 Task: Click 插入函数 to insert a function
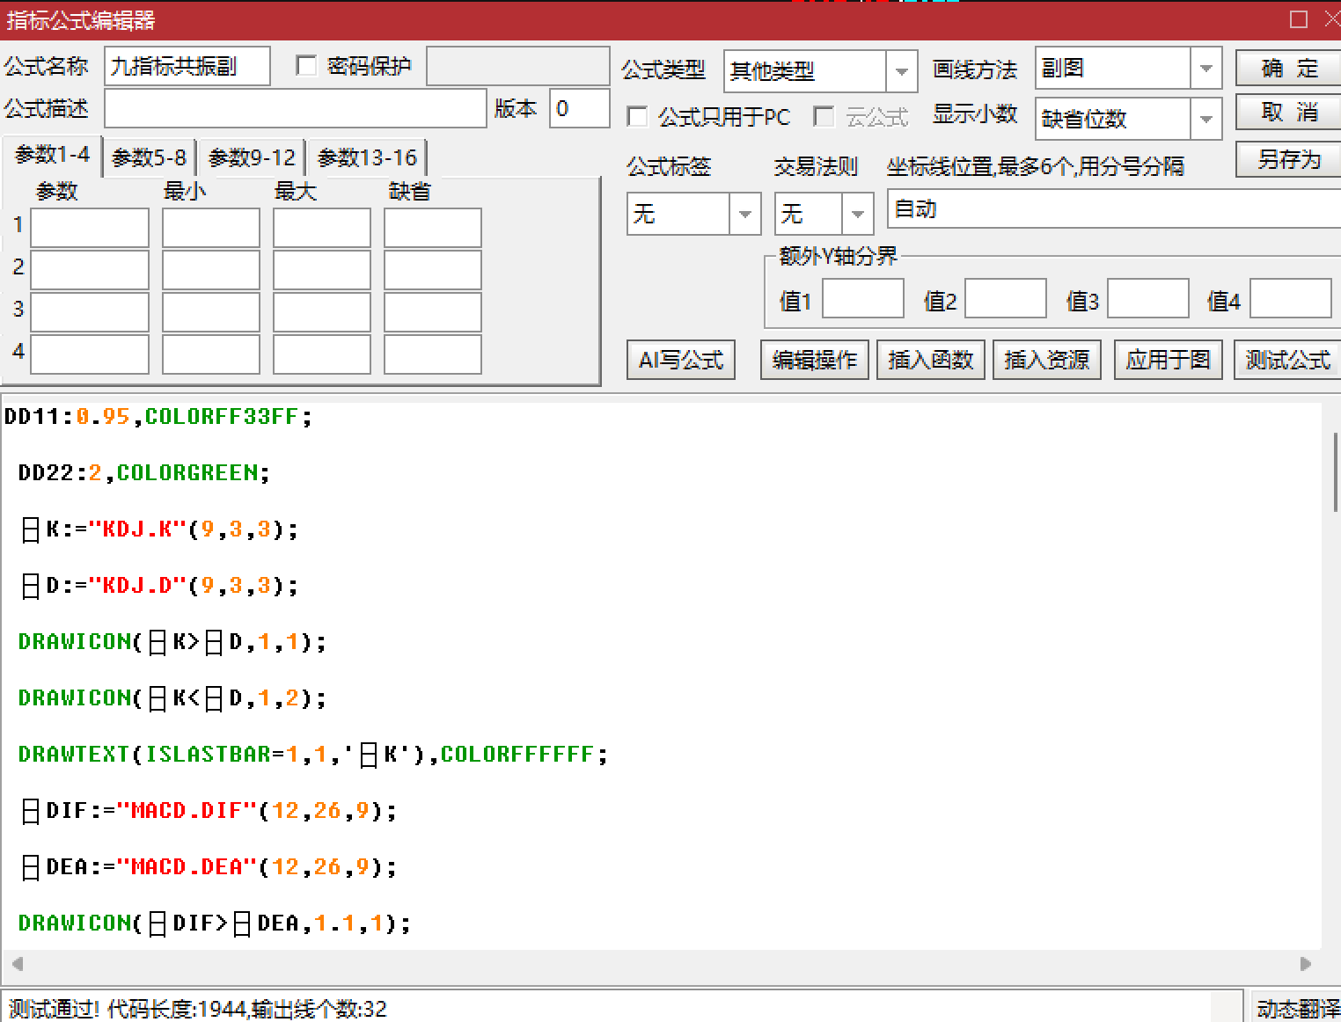930,361
